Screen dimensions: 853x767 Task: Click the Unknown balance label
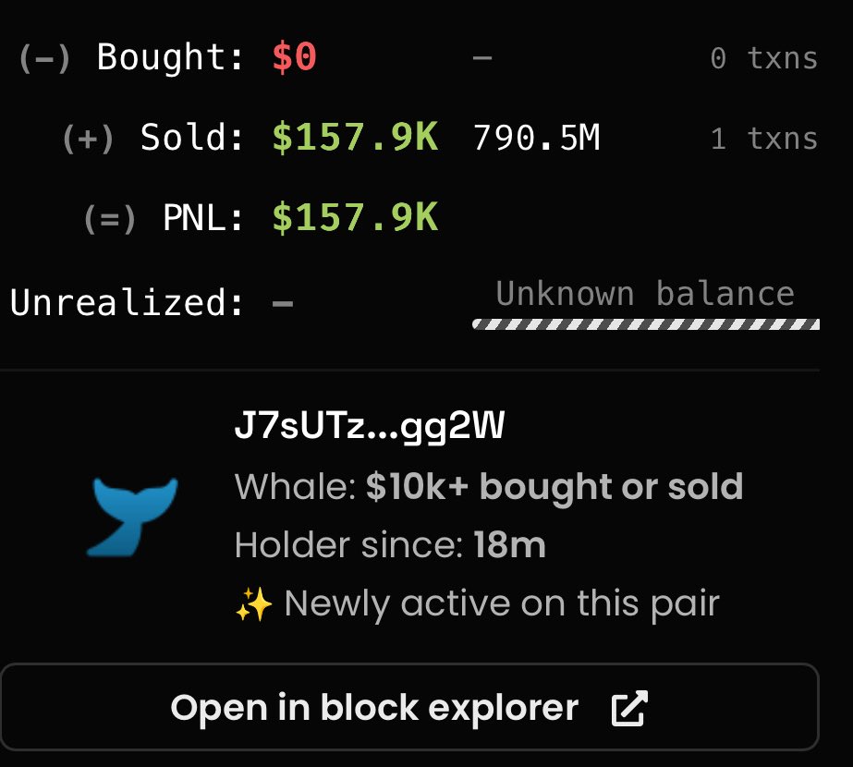(x=645, y=294)
